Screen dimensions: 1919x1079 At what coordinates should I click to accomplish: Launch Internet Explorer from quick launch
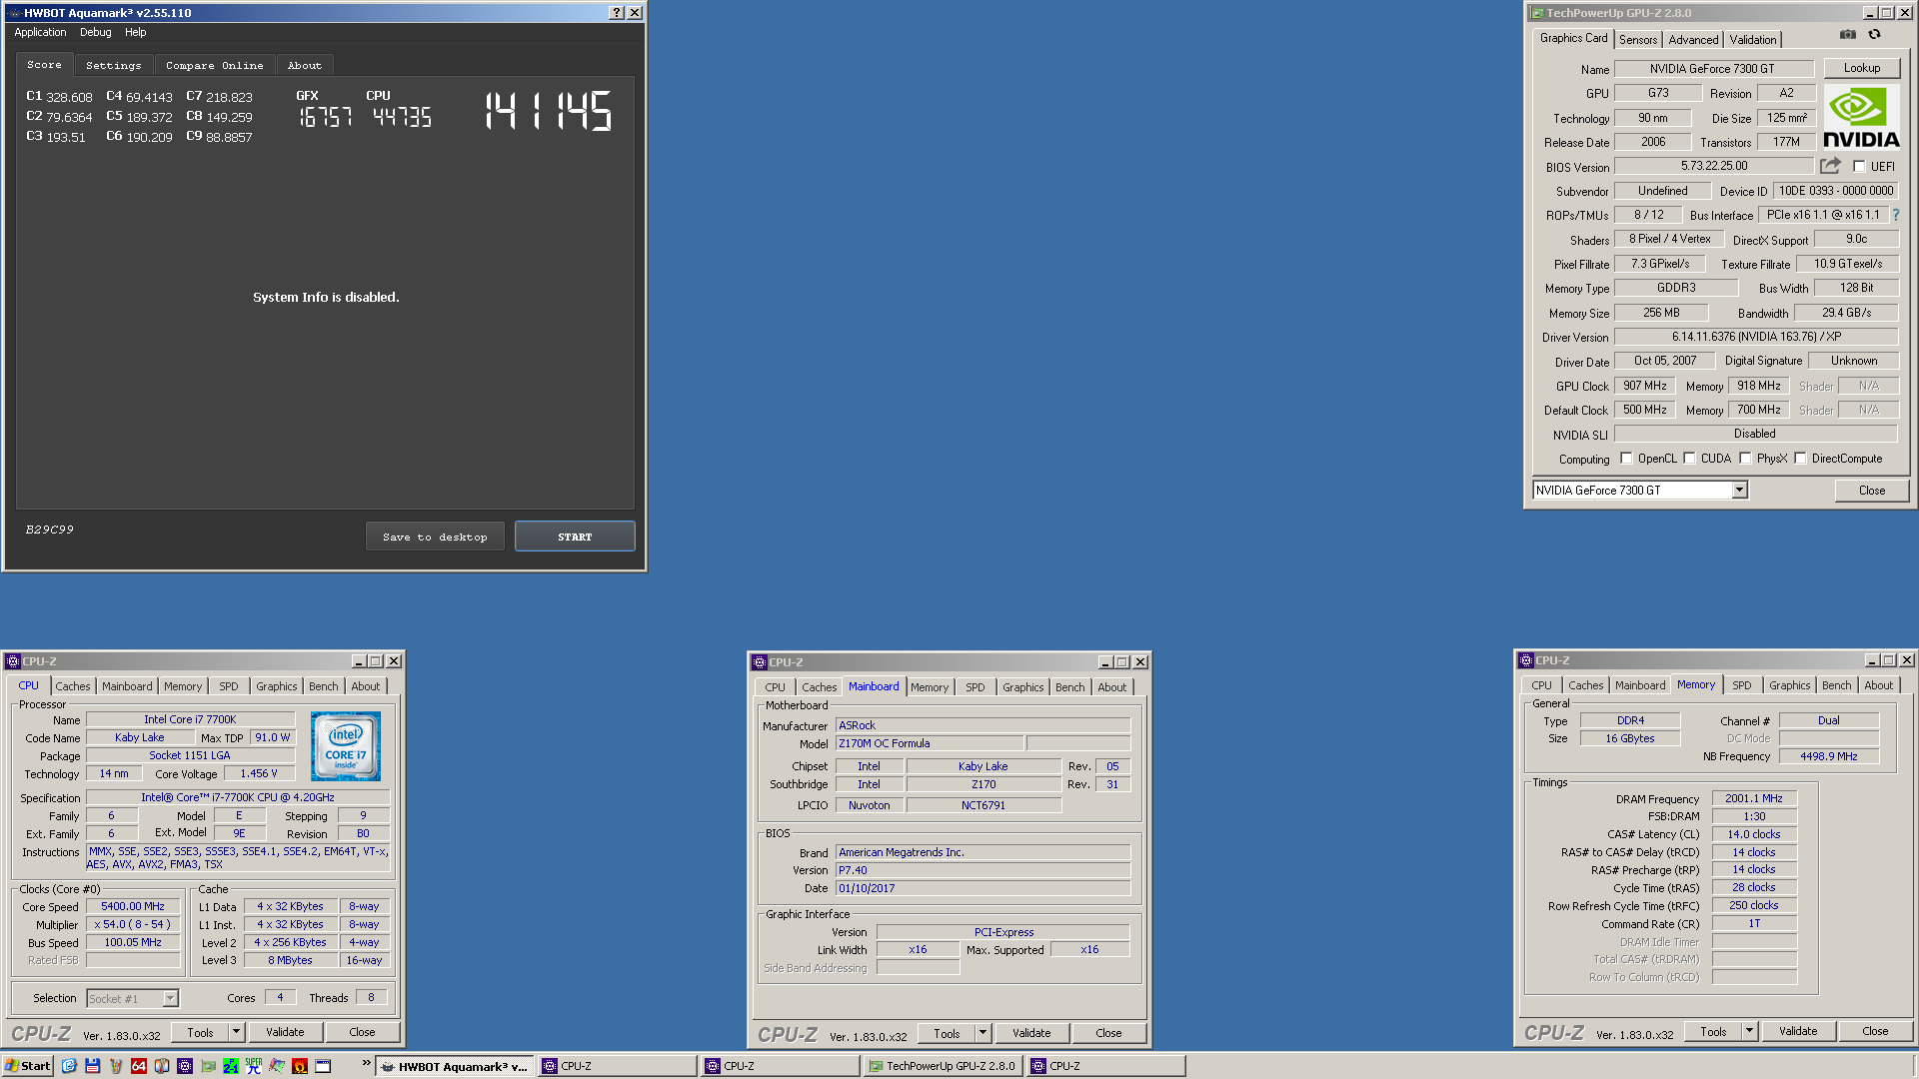[69, 1066]
